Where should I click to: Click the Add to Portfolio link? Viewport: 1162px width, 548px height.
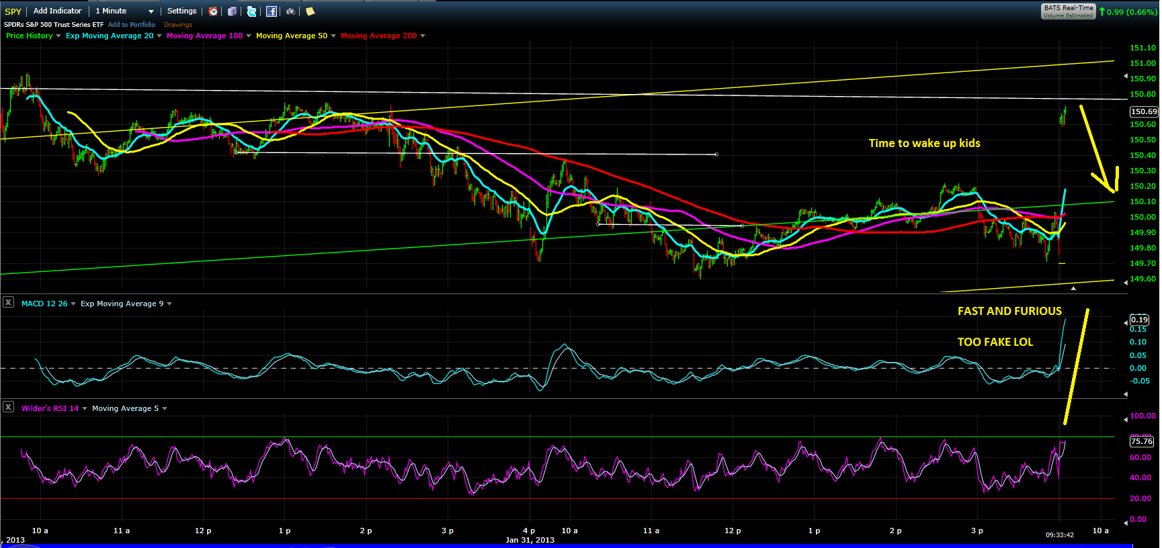coord(132,25)
